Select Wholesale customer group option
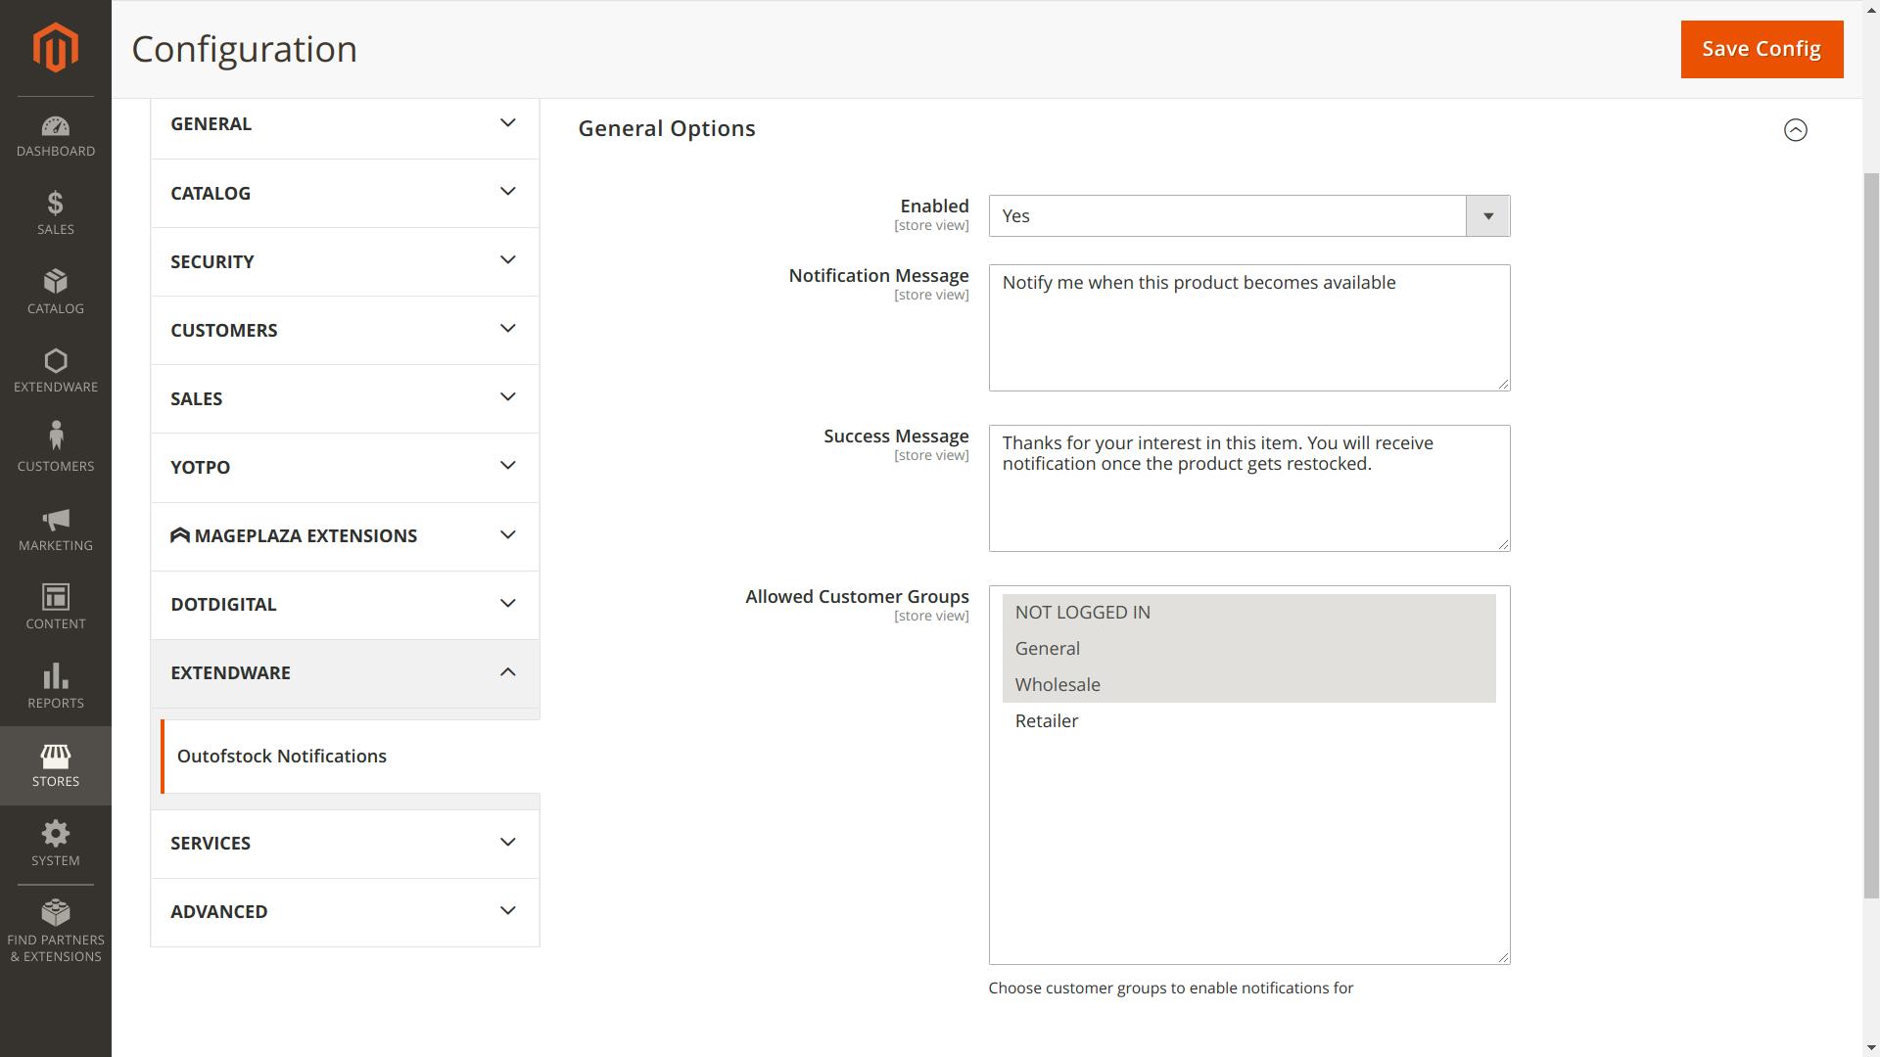The image size is (1880, 1057). (1248, 684)
